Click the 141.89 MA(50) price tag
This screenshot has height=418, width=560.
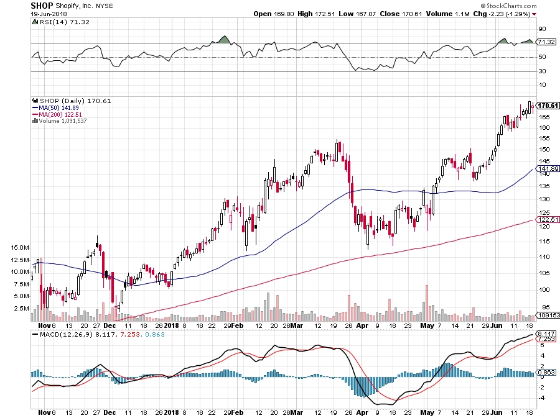click(548, 168)
